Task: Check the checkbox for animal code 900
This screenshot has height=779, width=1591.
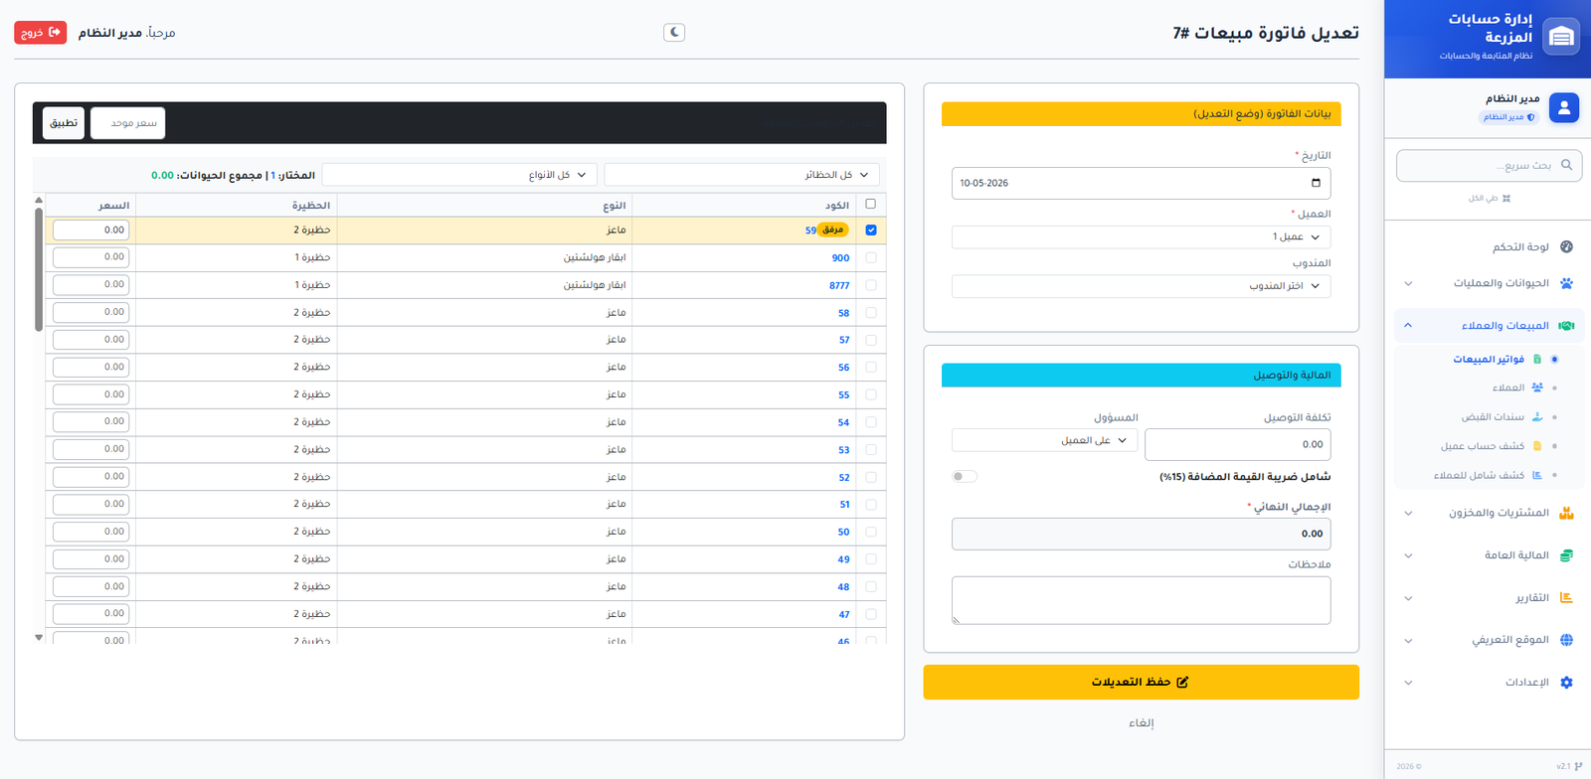Action: click(871, 257)
